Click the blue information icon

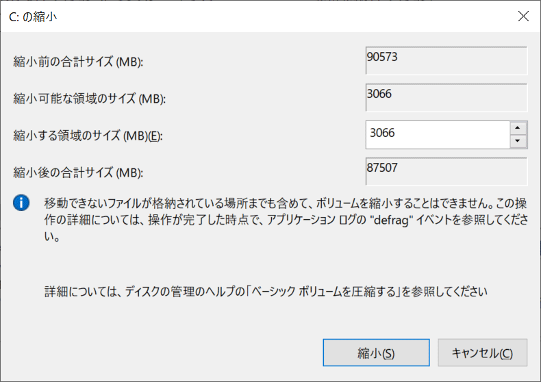pos(23,203)
